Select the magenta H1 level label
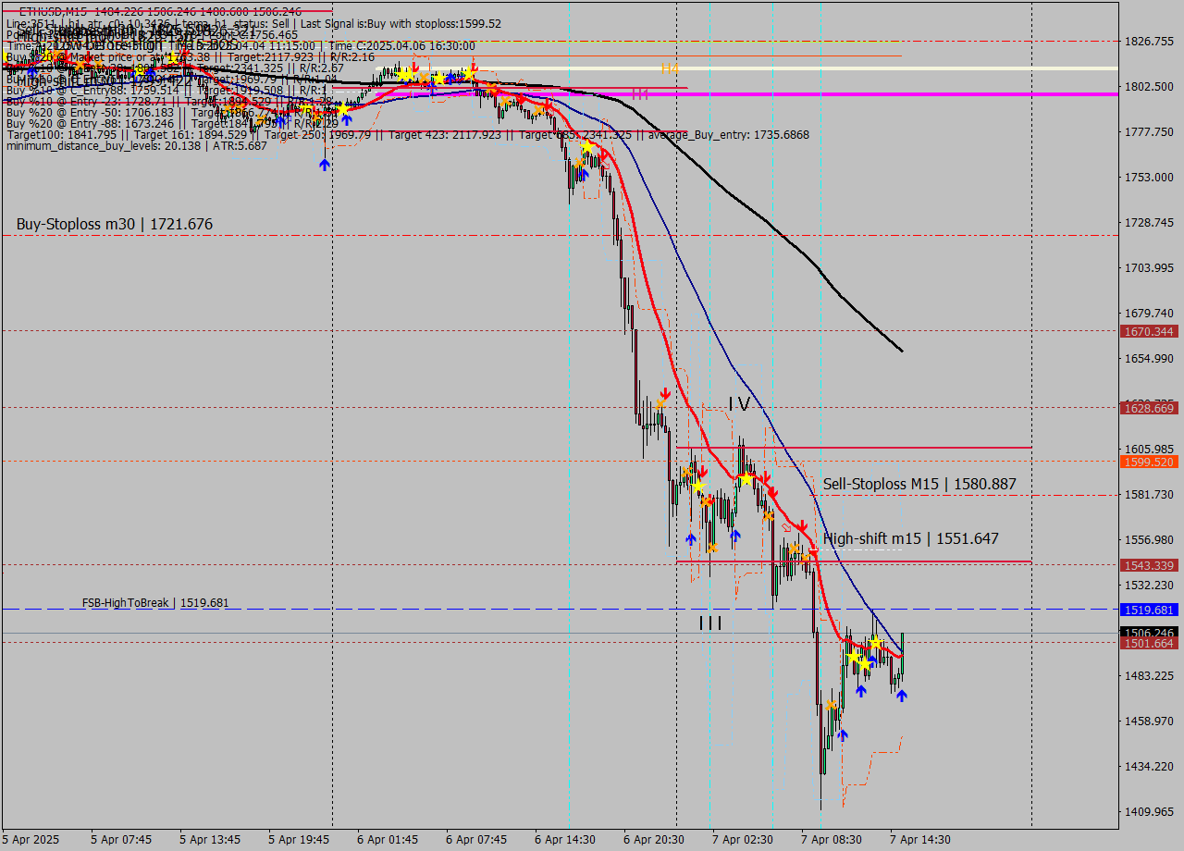 pos(639,93)
